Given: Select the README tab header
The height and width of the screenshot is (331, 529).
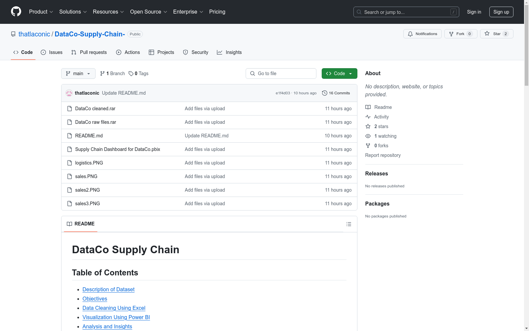Looking at the screenshot, I should (81, 224).
